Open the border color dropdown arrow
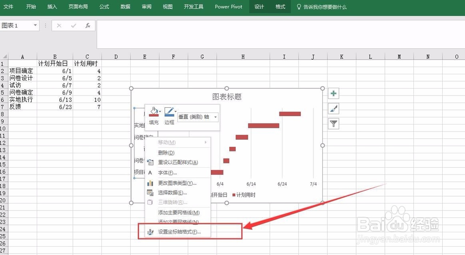Screen dimensions: 465x255 176,111
